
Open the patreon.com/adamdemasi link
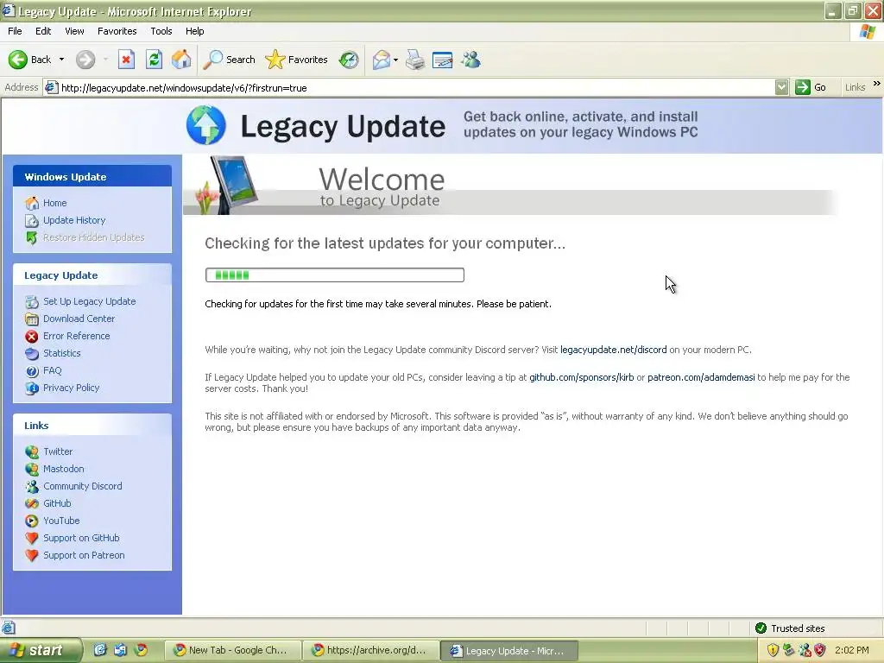(x=701, y=378)
